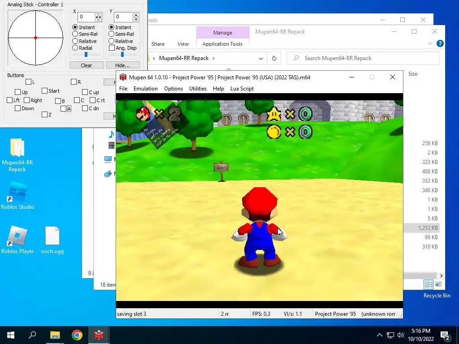Image resolution: width=459 pixels, height=344 pixels.
Task: Check the C dn checkbox
Action: pos(85,108)
